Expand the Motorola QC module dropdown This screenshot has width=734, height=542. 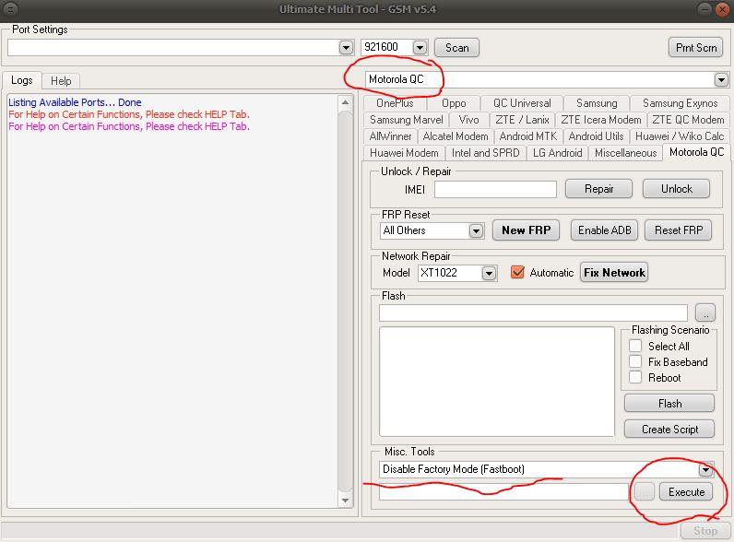click(721, 80)
